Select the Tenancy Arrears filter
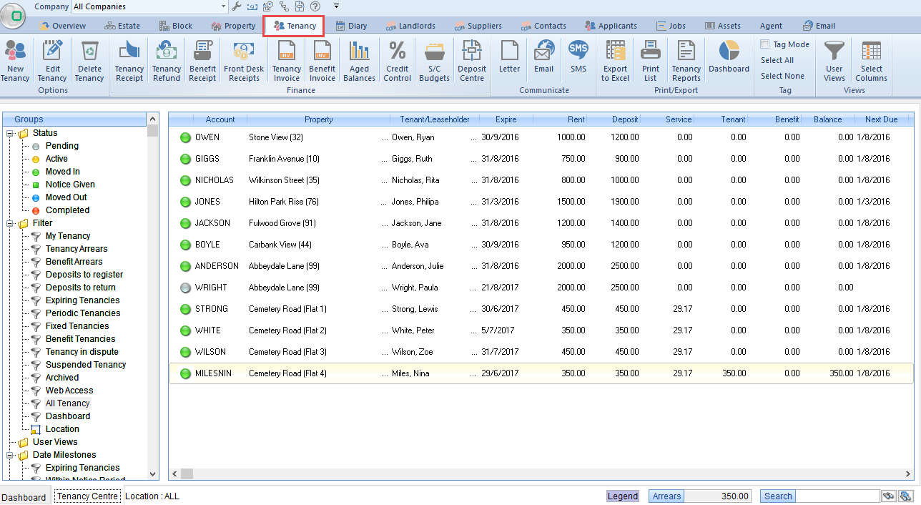The width and height of the screenshot is (921, 505). click(77, 249)
